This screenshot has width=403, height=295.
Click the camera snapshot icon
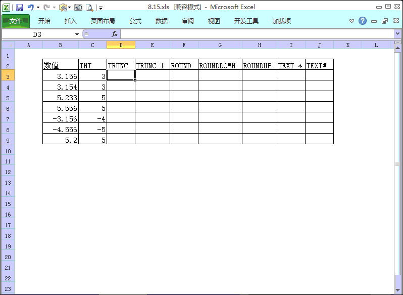point(78,8)
